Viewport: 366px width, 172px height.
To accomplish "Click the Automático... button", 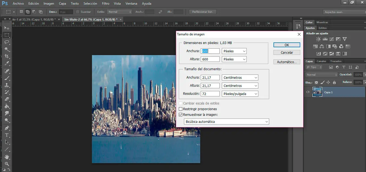I will (x=287, y=62).
